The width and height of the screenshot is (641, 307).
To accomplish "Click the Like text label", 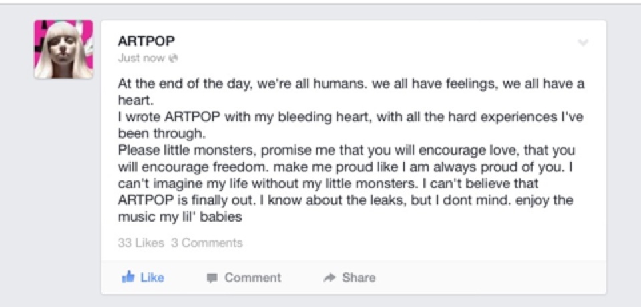I will click(x=152, y=278).
